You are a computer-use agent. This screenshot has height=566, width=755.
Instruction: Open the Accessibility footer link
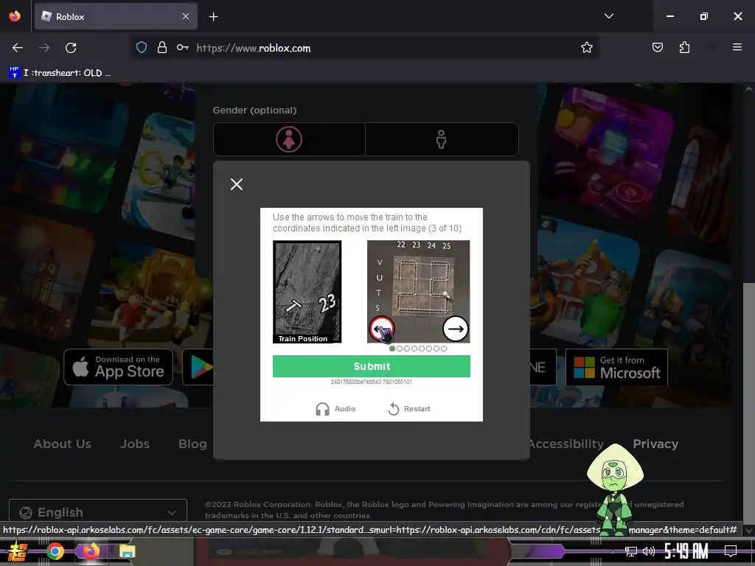567,444
